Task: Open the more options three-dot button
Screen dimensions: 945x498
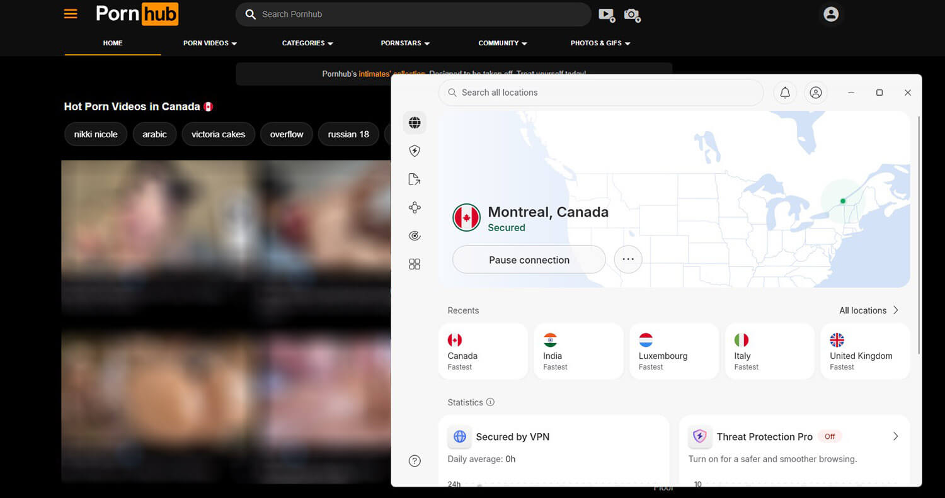Action: click(628, 259)
